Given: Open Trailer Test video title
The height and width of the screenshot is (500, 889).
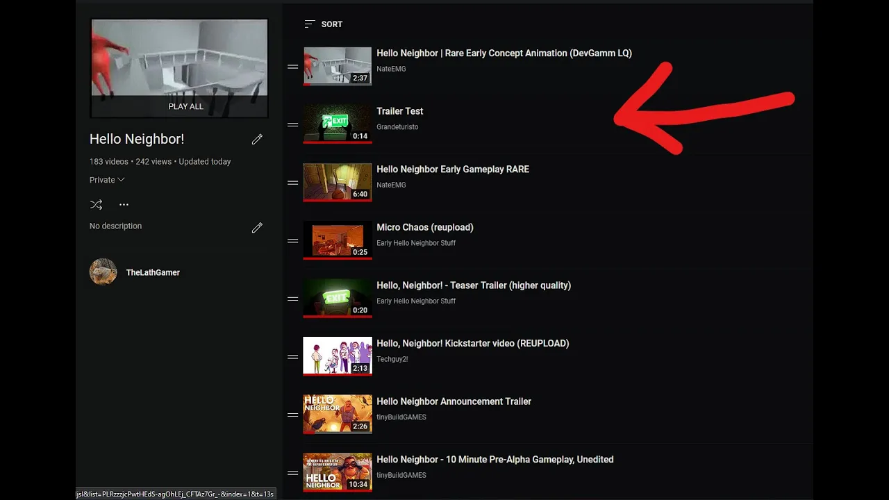Looking at the screenshot, I should [x=399, y=111].
